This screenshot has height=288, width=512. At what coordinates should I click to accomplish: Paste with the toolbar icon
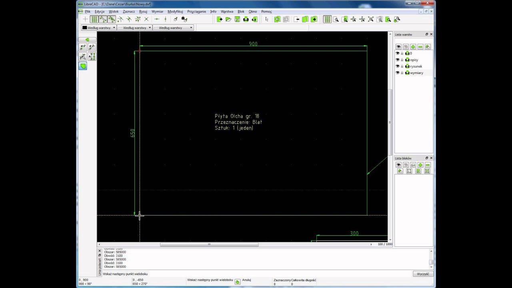point(314,19)
